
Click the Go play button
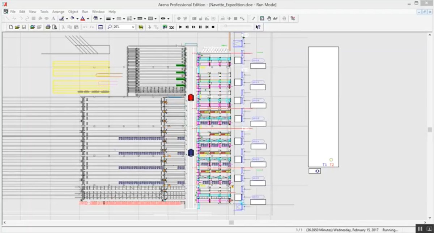[x=180, y=27]
